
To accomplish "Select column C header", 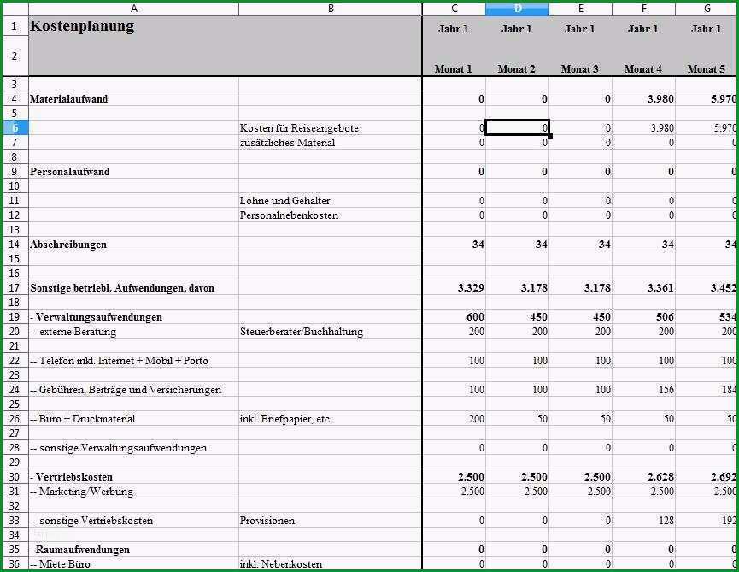I will click(x=454, y=9).
